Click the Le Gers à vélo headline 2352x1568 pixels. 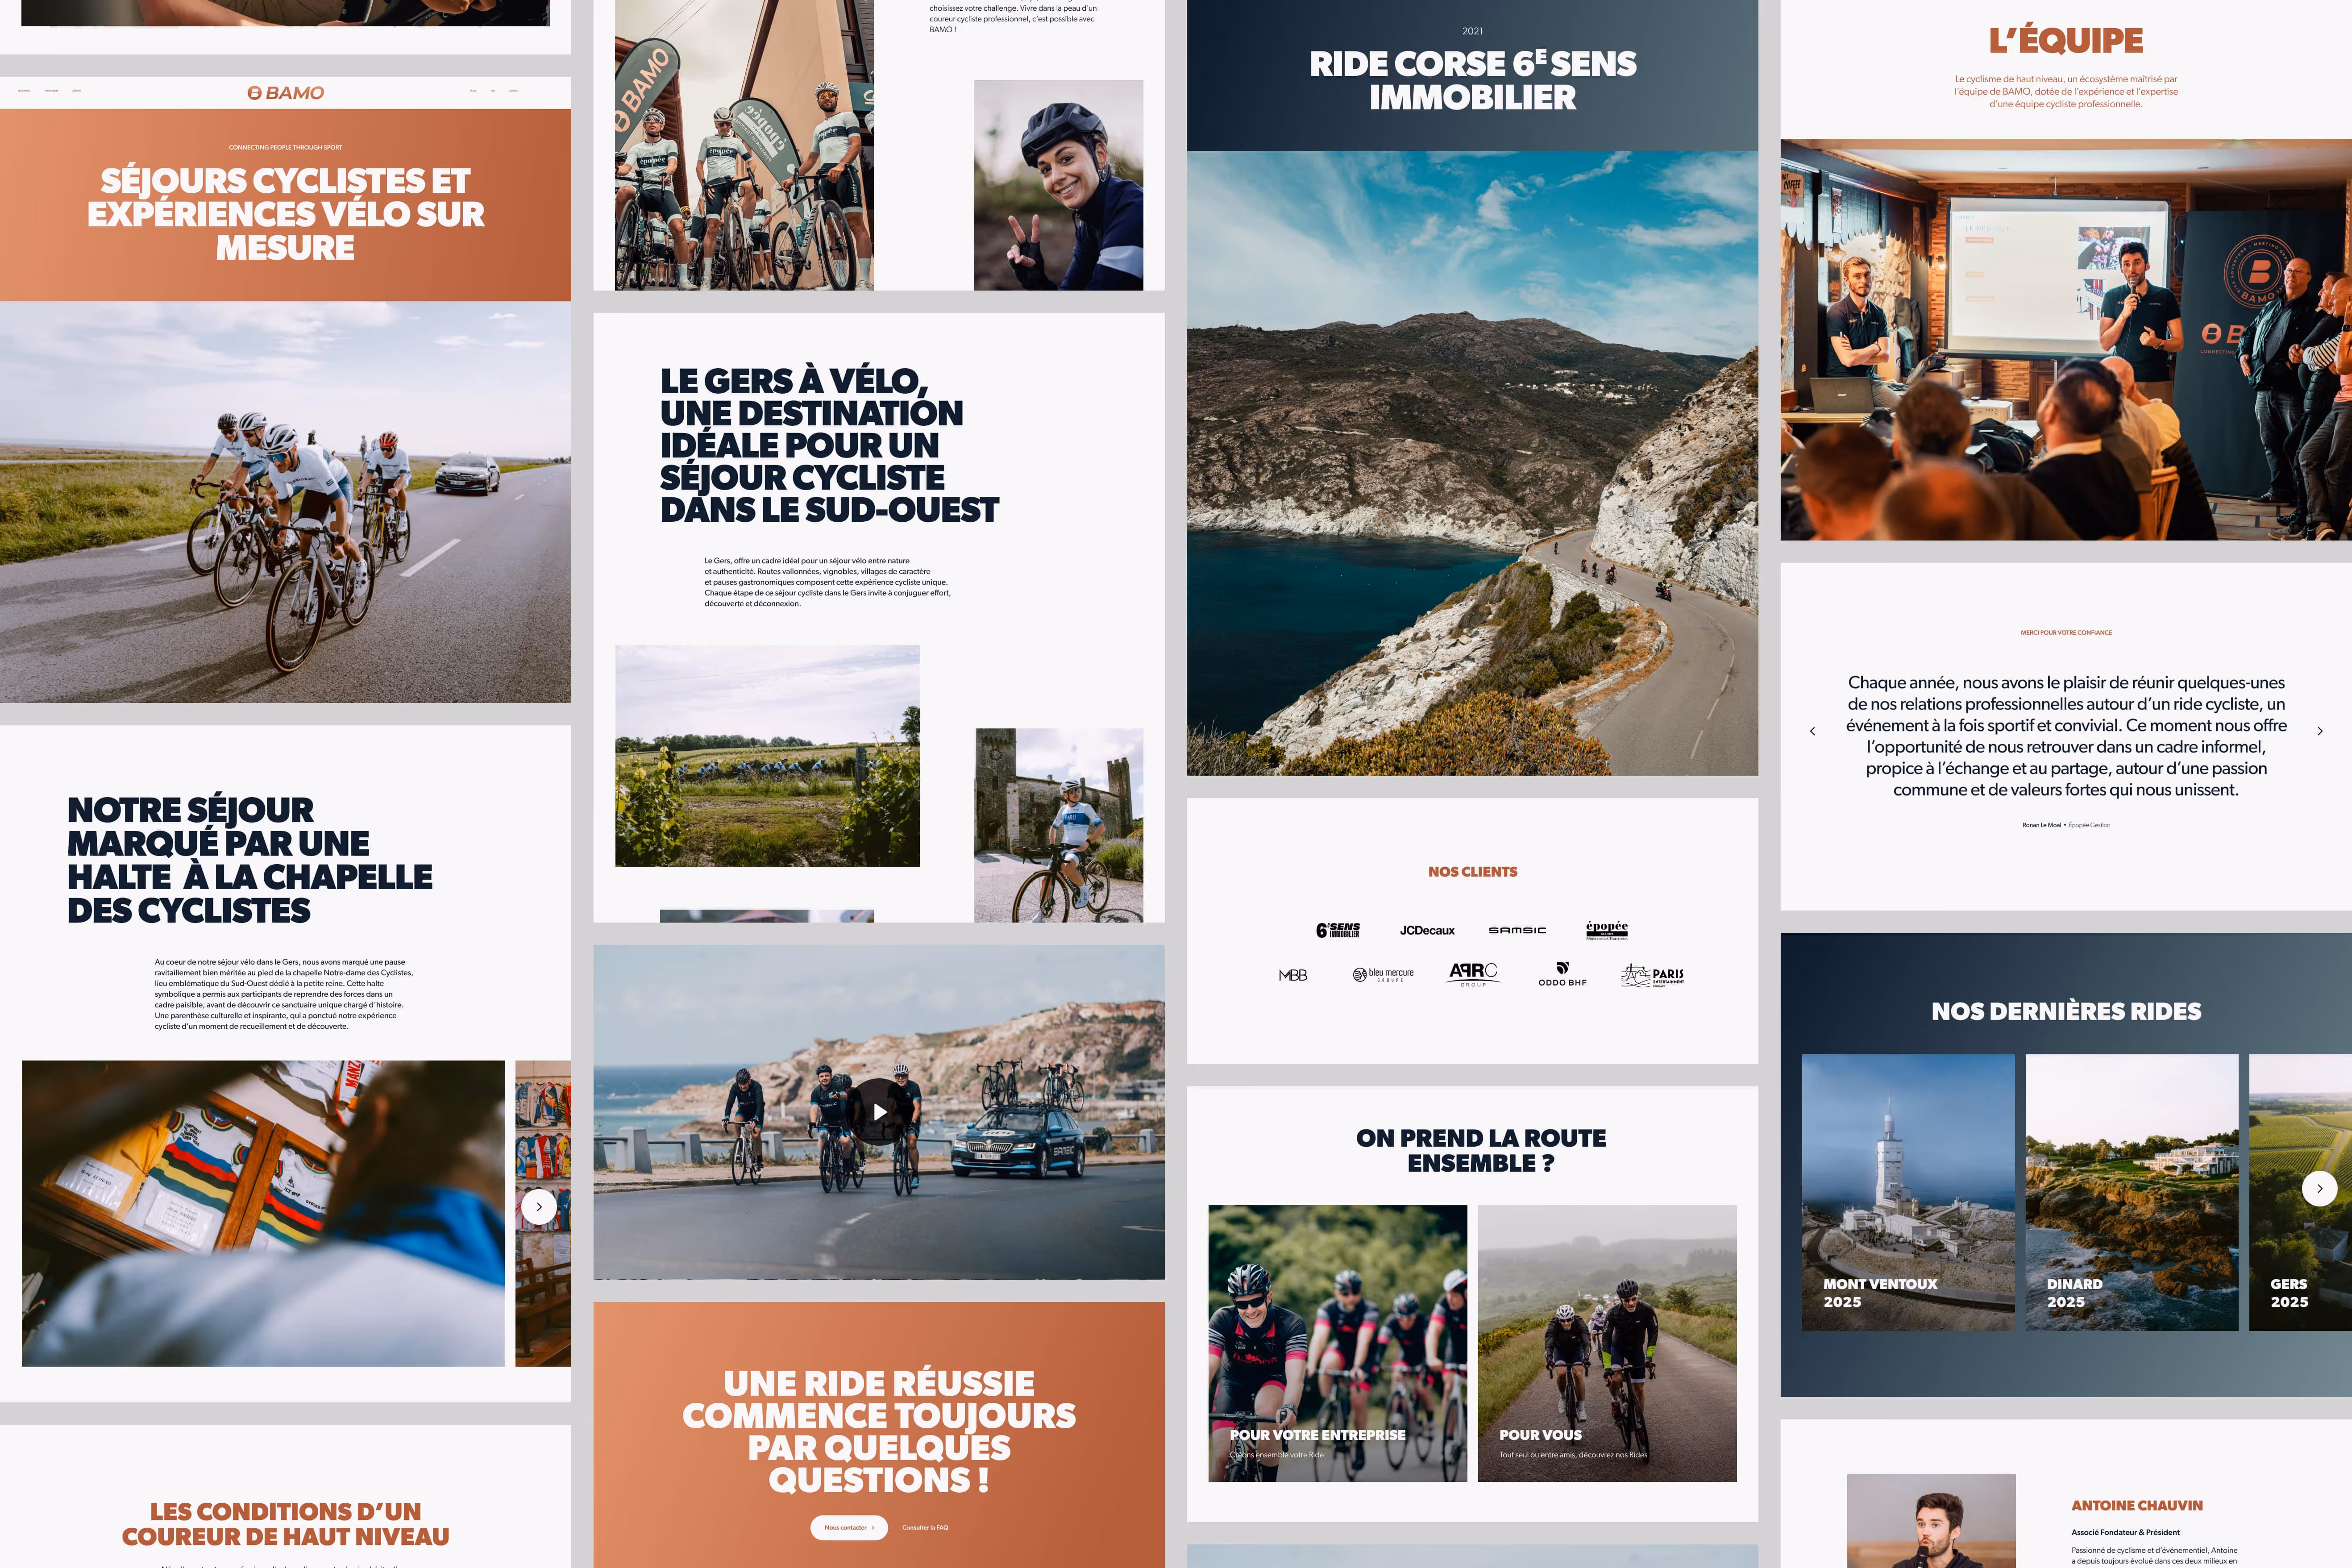[x=828, y=445]
